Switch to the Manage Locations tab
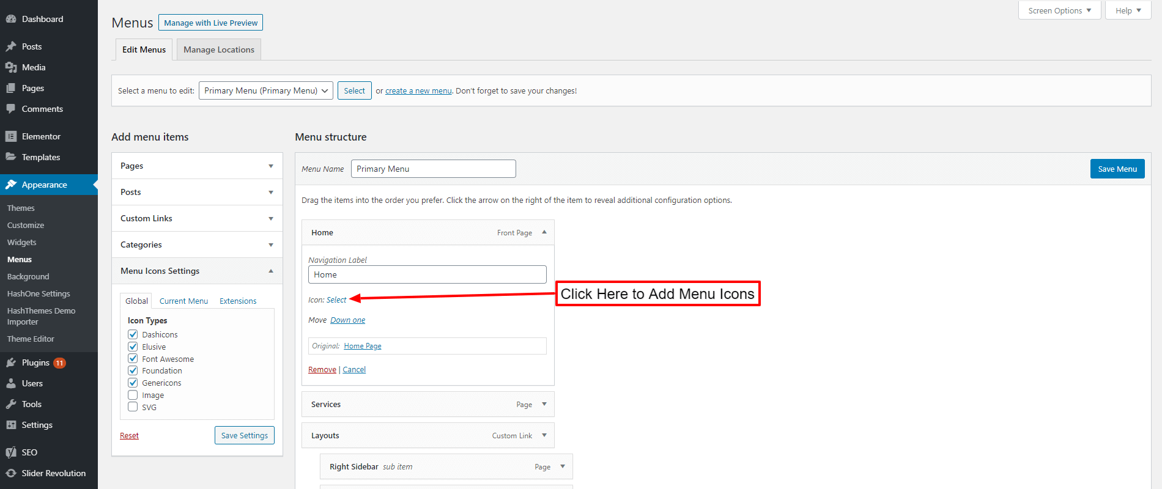 pyautogui.click(x=219, y=50)
